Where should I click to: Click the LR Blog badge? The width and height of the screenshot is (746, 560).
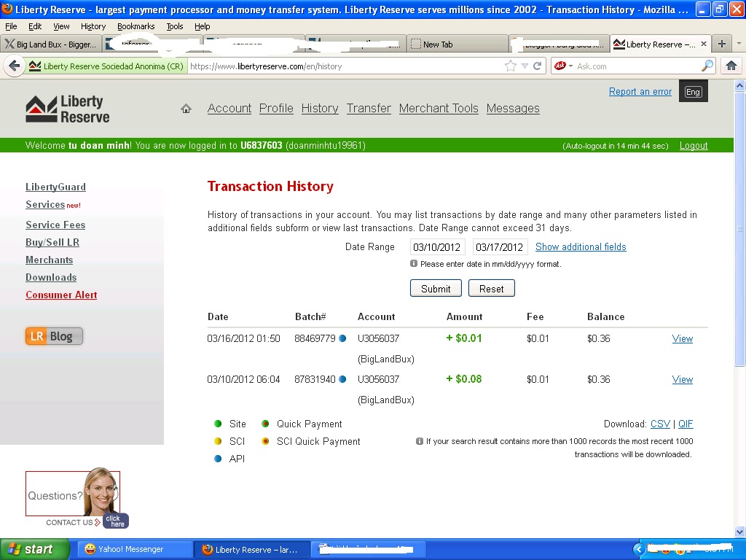54,336
